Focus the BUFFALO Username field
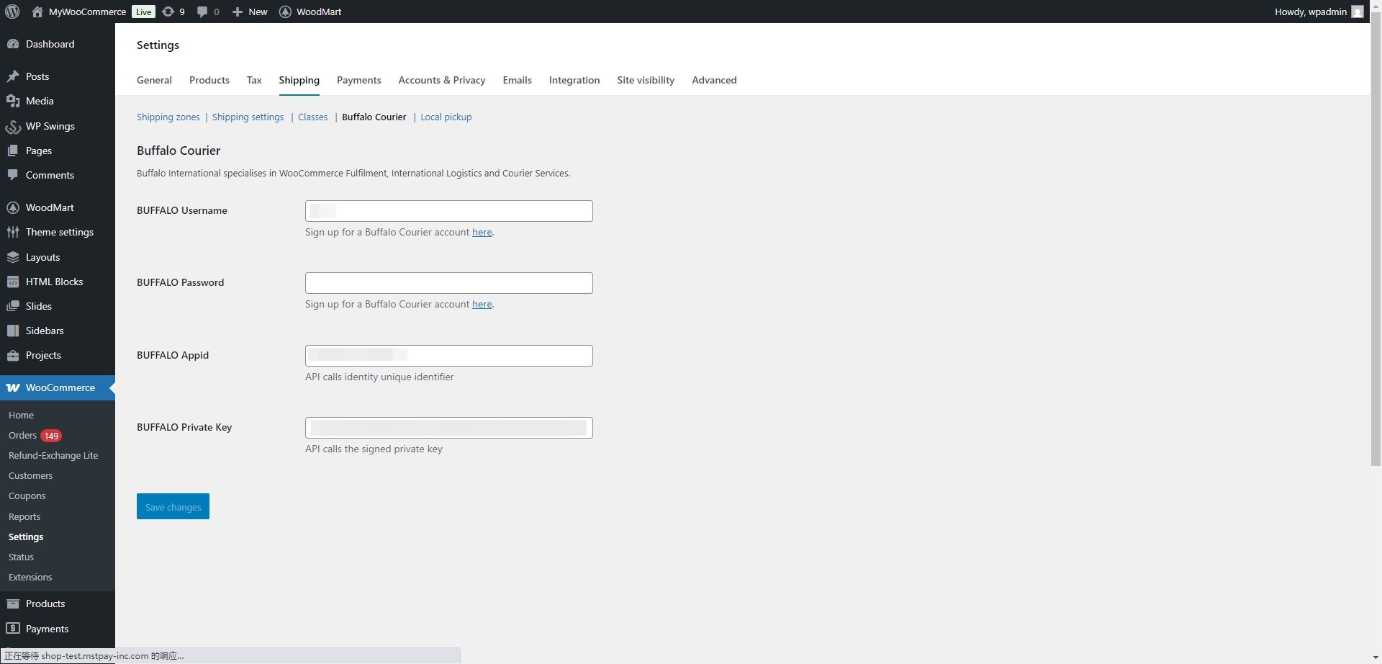This screenshot has height=664, width=1382. click(x=449, y=211)
